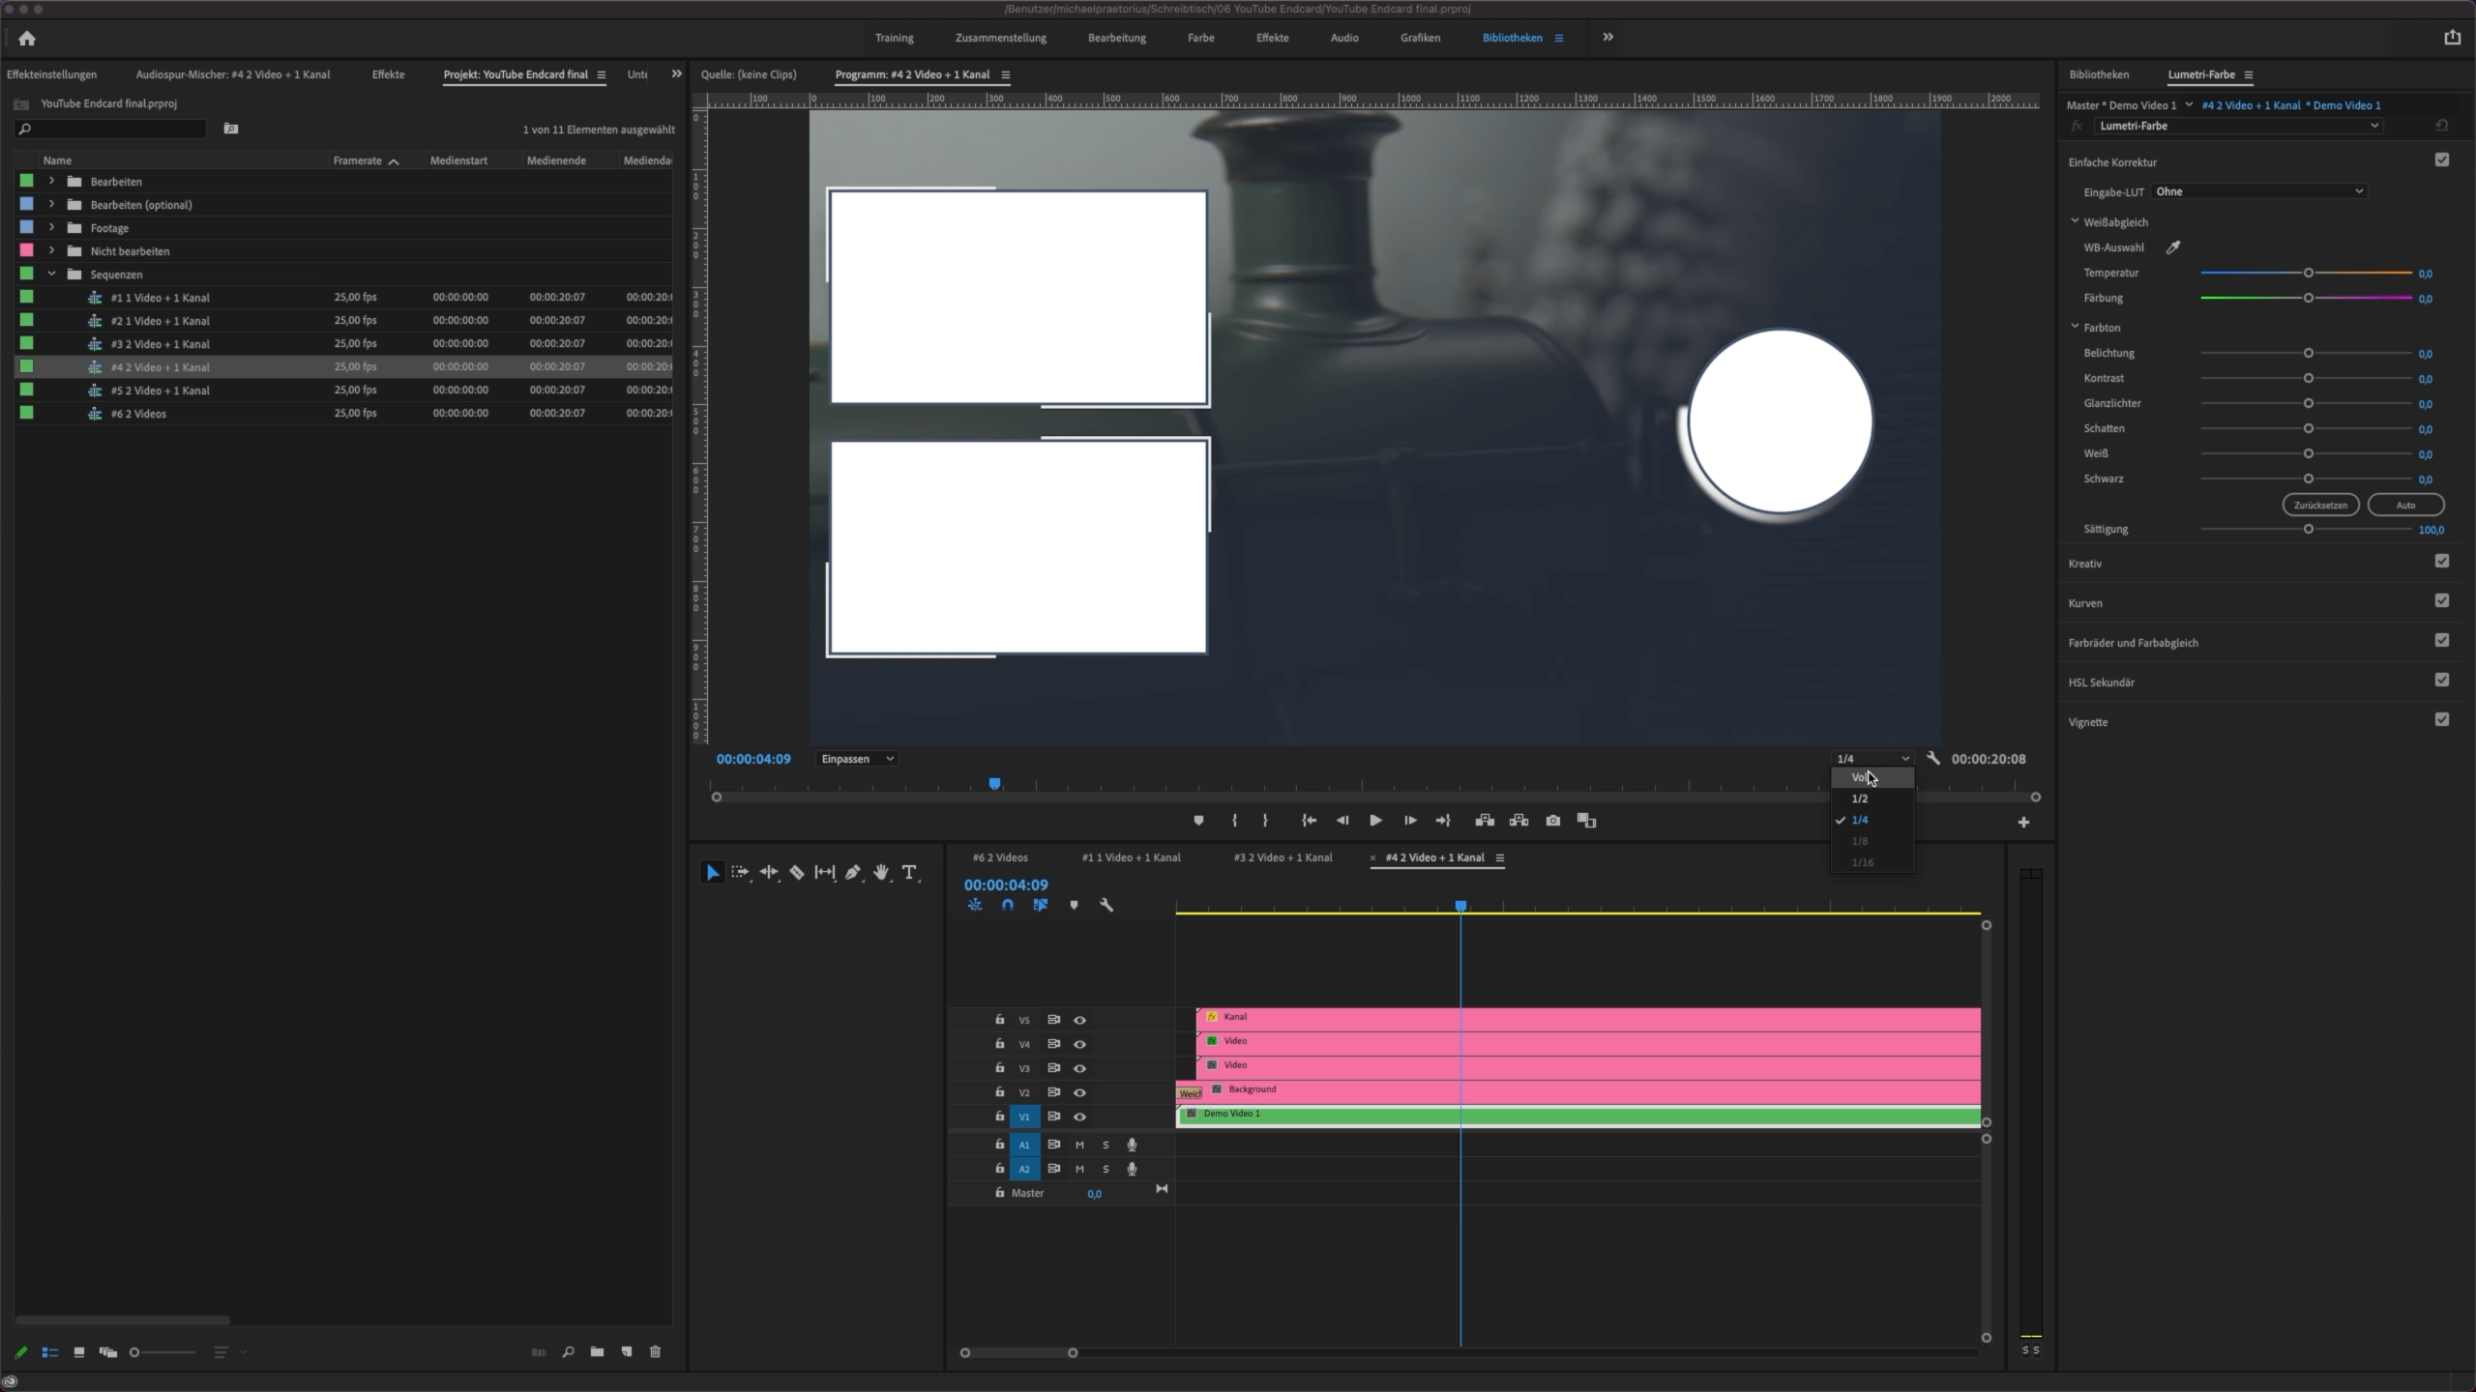Select the Razor tool
Viewport: 2476px width, 1392px height.
(797, 873)
